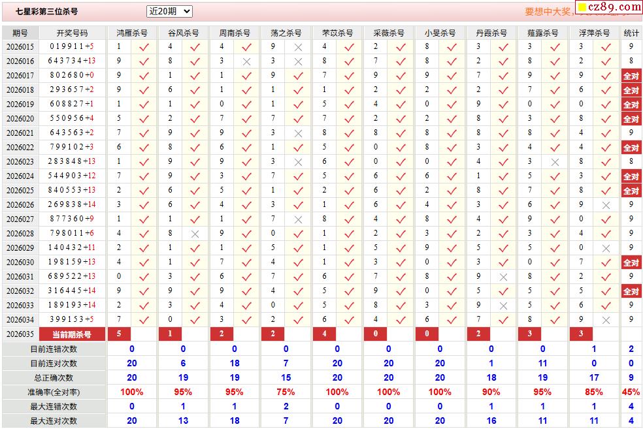This screenshot has height=429, width=643.
Task: Click the 统计 column header
Action: [x=631, y=33]
